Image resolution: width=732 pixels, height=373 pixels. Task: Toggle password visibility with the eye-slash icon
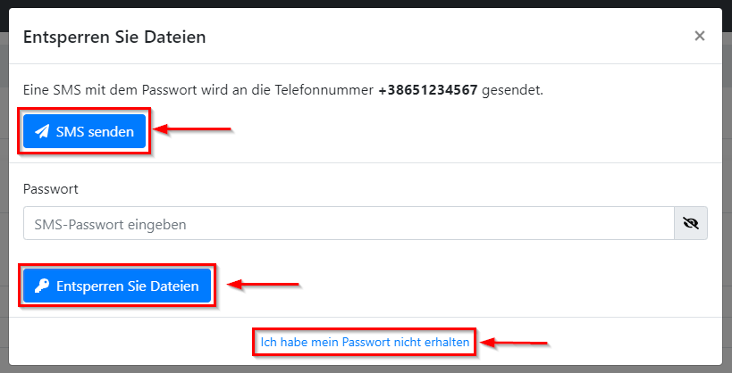coord(690,224)
